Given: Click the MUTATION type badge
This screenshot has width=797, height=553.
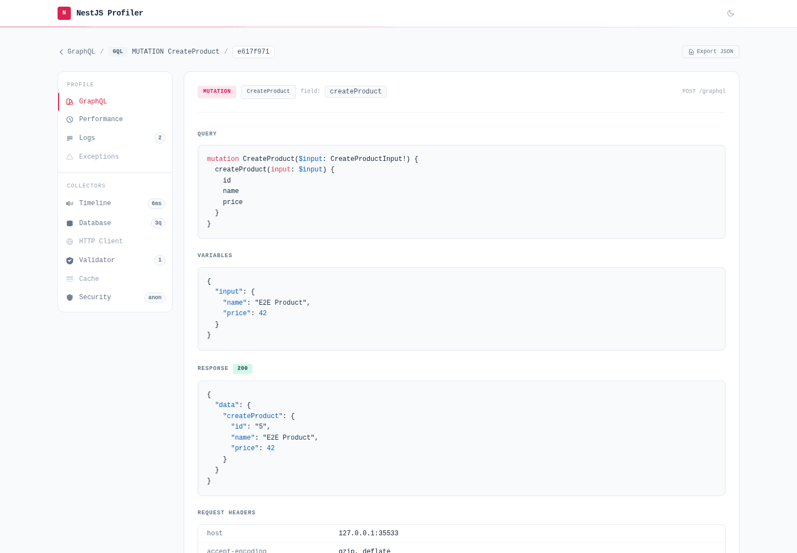Looking at the screenshot, I should point(217,92).
